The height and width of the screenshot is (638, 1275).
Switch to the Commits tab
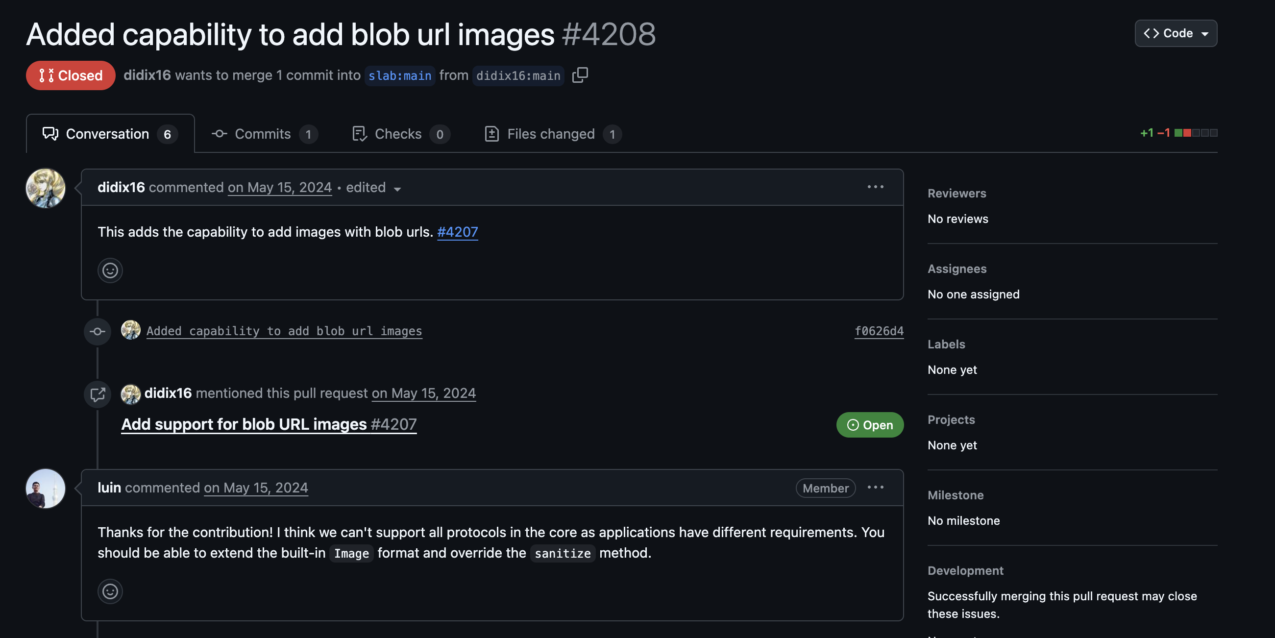pyautogui.click(x=264, y=134)
